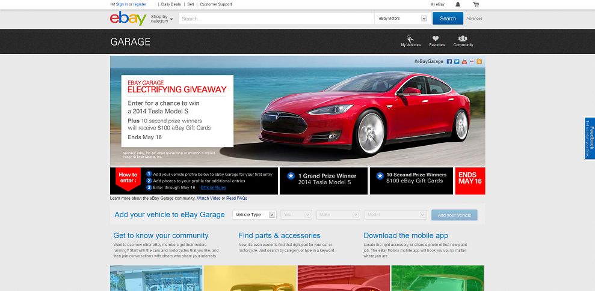Click the blue-tinted thumbnail tile

156,278
